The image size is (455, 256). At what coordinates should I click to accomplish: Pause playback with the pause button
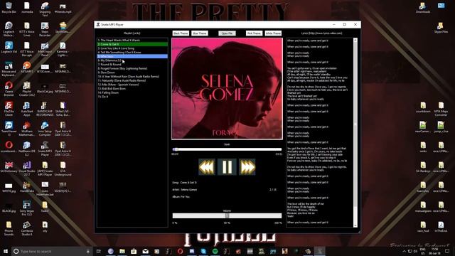point(227,167)
